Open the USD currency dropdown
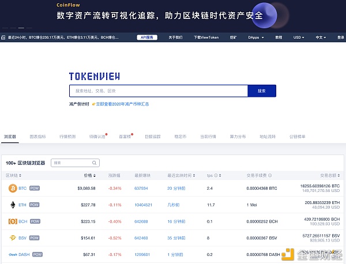Viewport: 346px width, 264px height. (299, 37)
